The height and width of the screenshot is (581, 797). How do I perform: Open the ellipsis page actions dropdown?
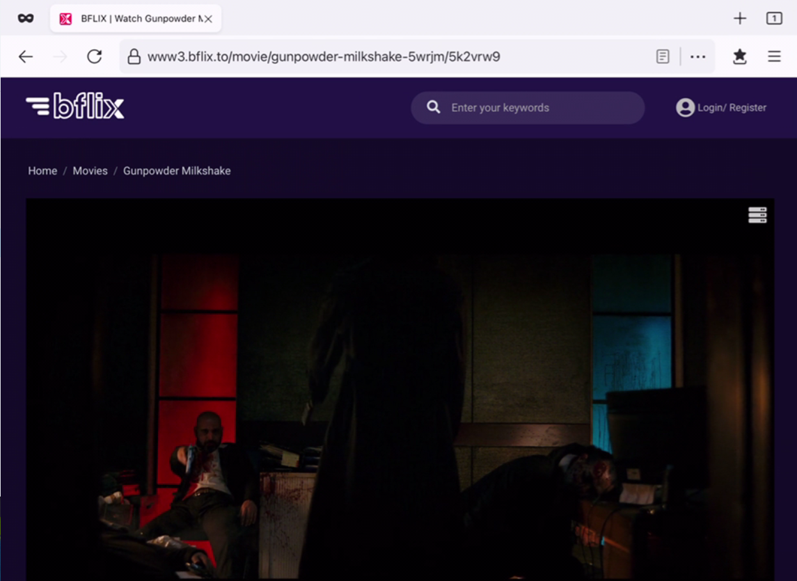click(697, 56)
